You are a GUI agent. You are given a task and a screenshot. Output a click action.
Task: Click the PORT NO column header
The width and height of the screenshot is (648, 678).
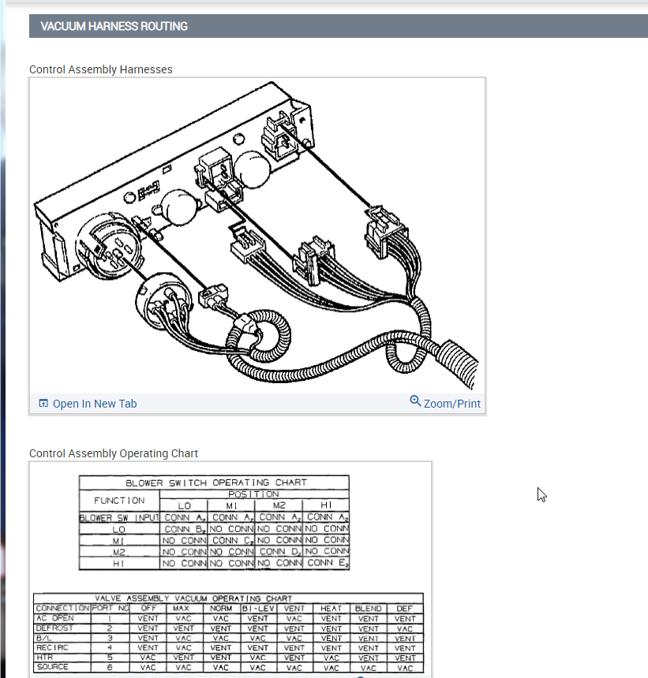click(x=110, y=609)
